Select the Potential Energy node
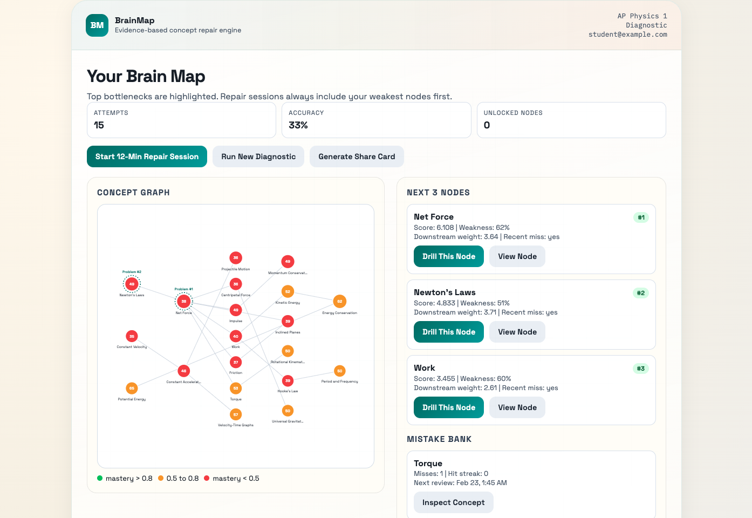 coord(132,387)
